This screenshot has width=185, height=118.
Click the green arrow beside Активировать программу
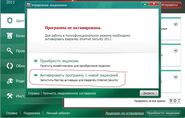[x=36, y=75]
